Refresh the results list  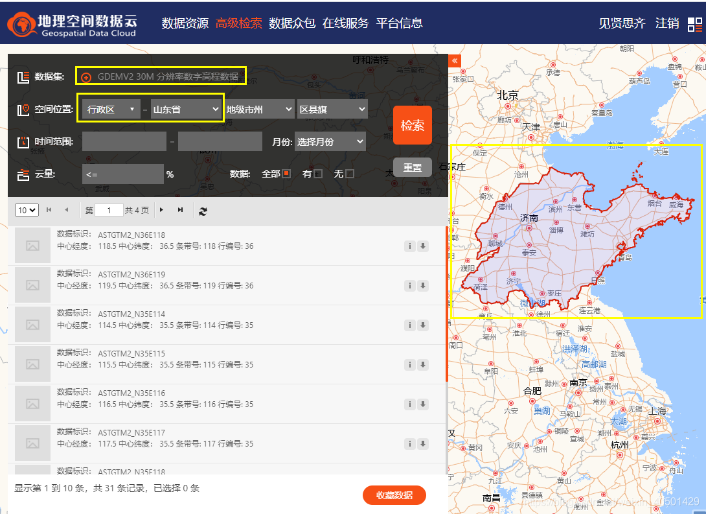tap(203, 211)
